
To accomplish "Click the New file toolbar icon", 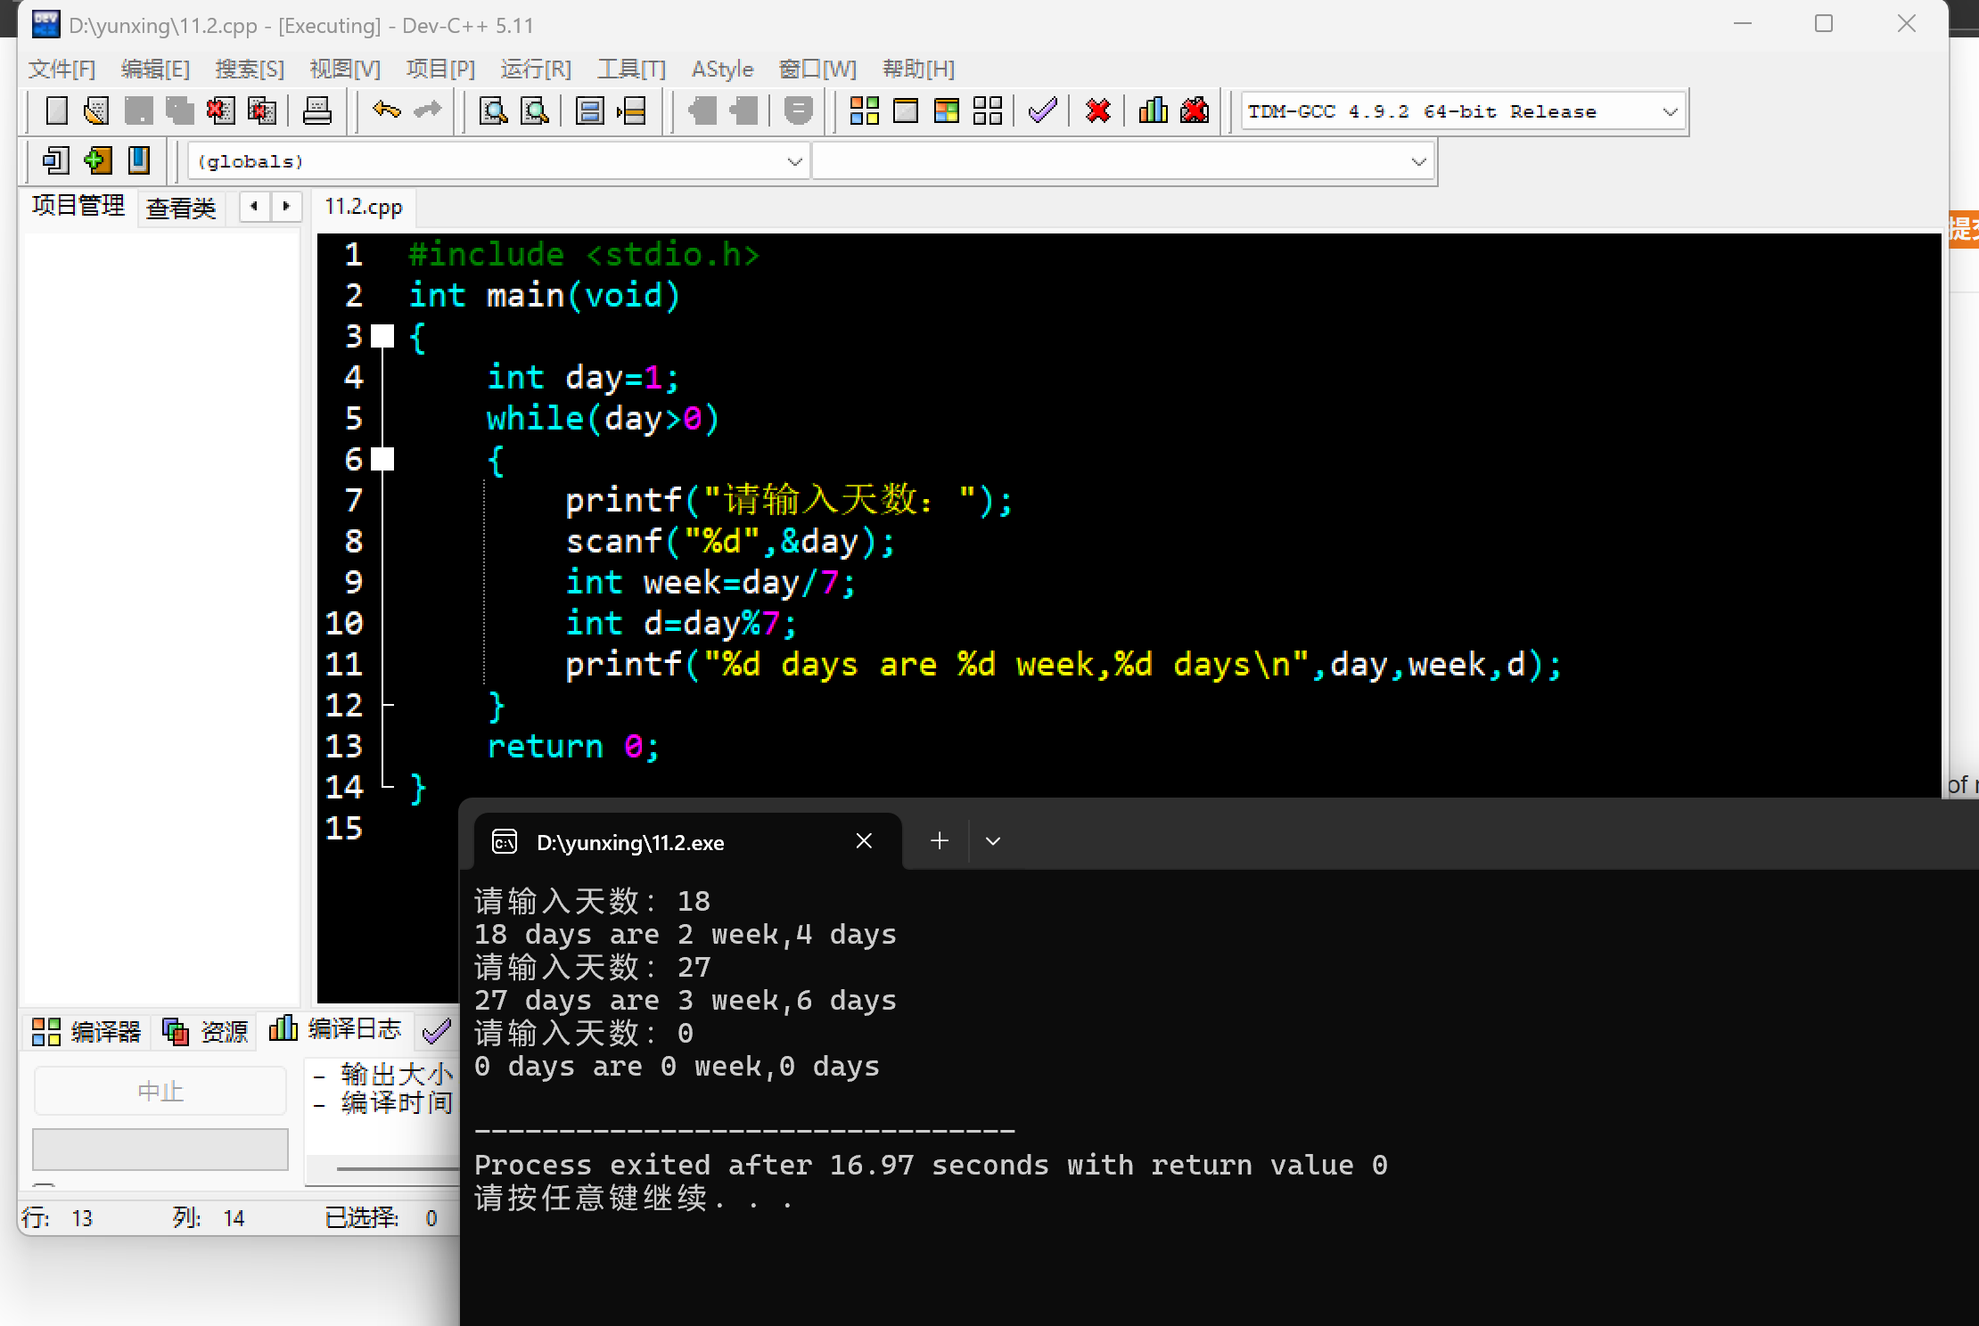I will [56, 110].
